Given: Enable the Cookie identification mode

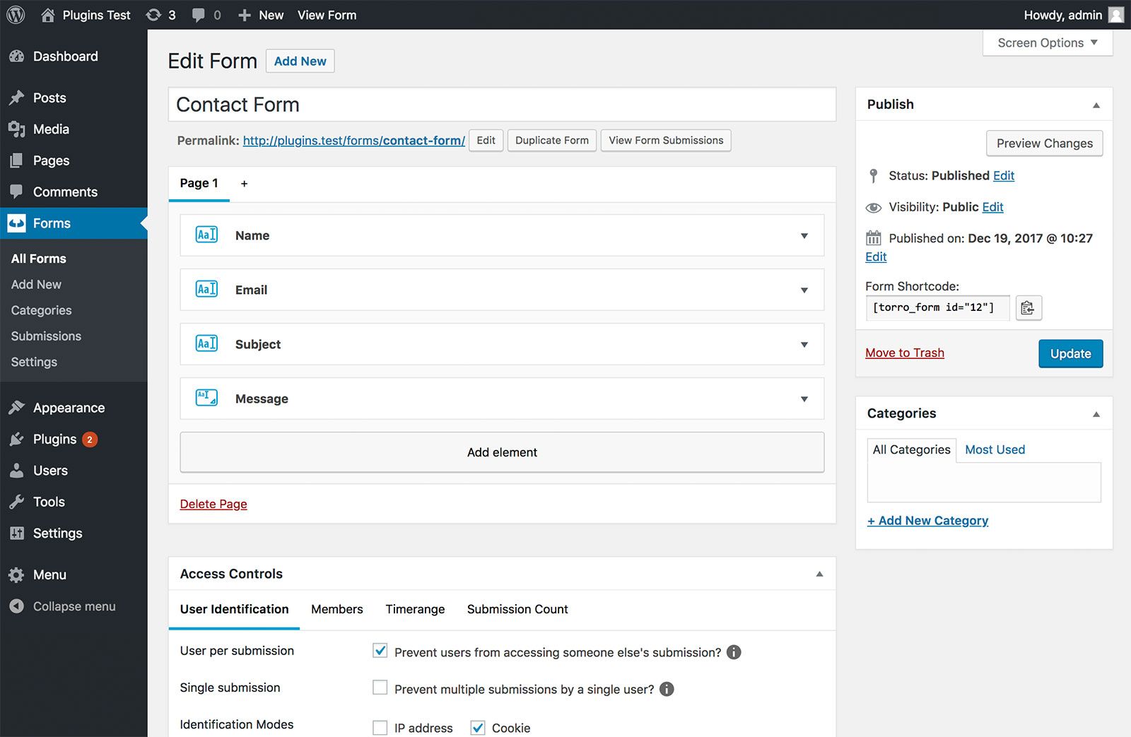Looking at the screenshot, I should pyautogui.click(x=478, y=727).
